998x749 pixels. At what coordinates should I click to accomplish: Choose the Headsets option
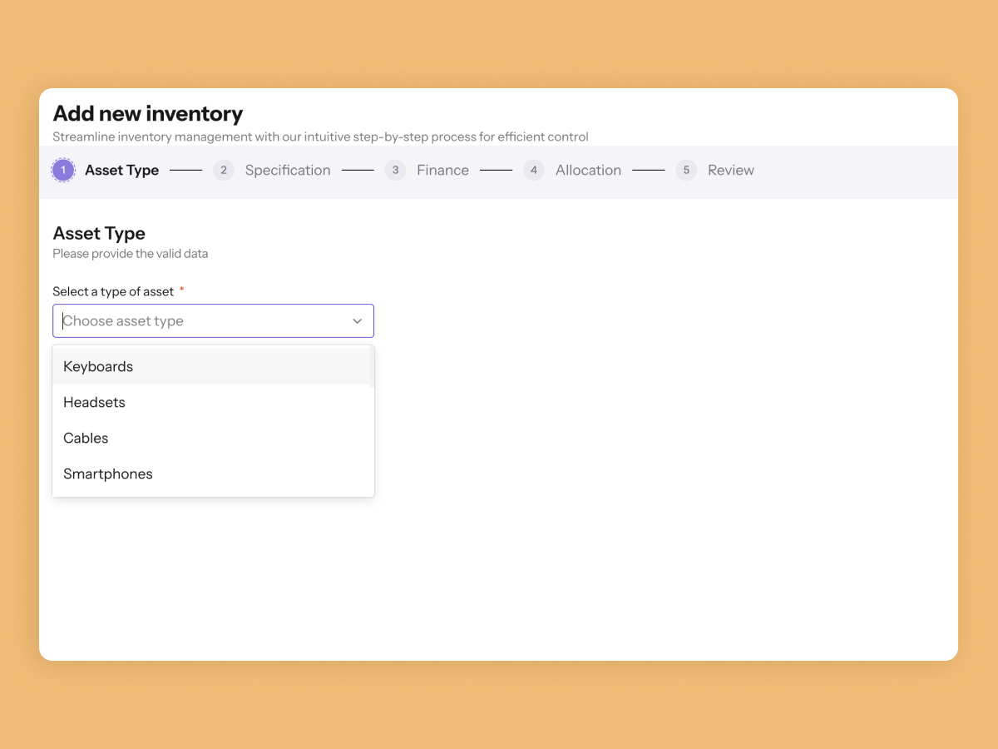[94, 403]
